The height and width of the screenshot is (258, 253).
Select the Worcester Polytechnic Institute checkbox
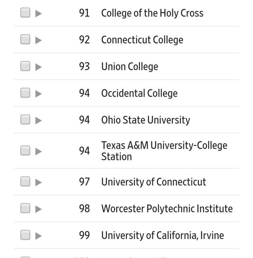coord(25,208)
